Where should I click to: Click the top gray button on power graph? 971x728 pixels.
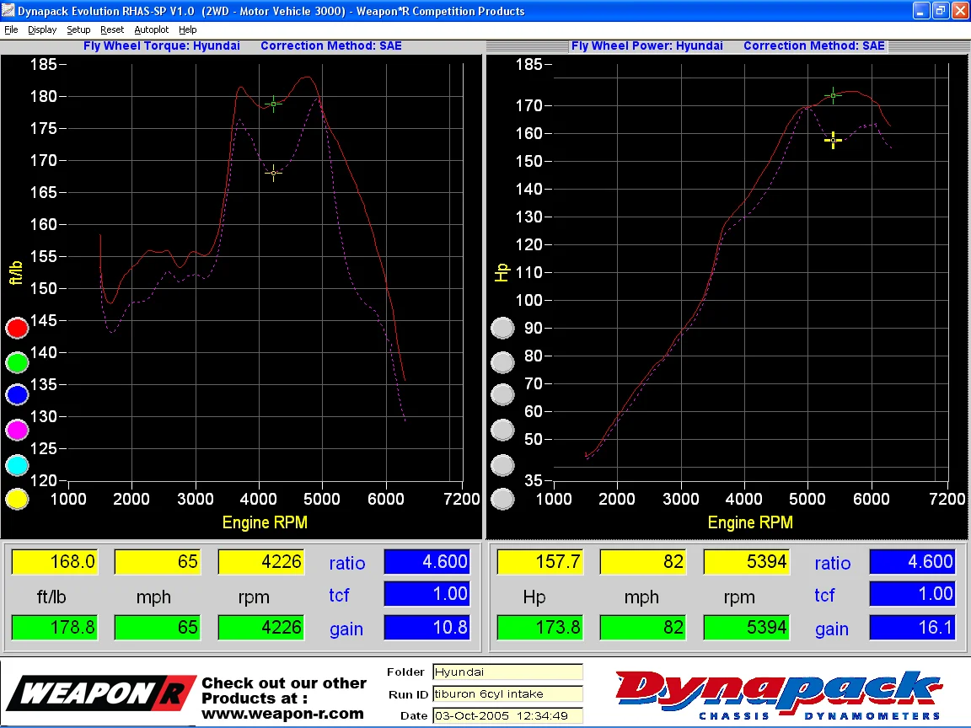tap(503, 328)
